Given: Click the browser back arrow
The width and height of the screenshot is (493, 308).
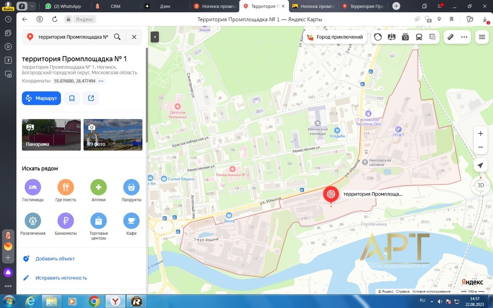Looking at the screenshot, I should [x=25, y=19].
